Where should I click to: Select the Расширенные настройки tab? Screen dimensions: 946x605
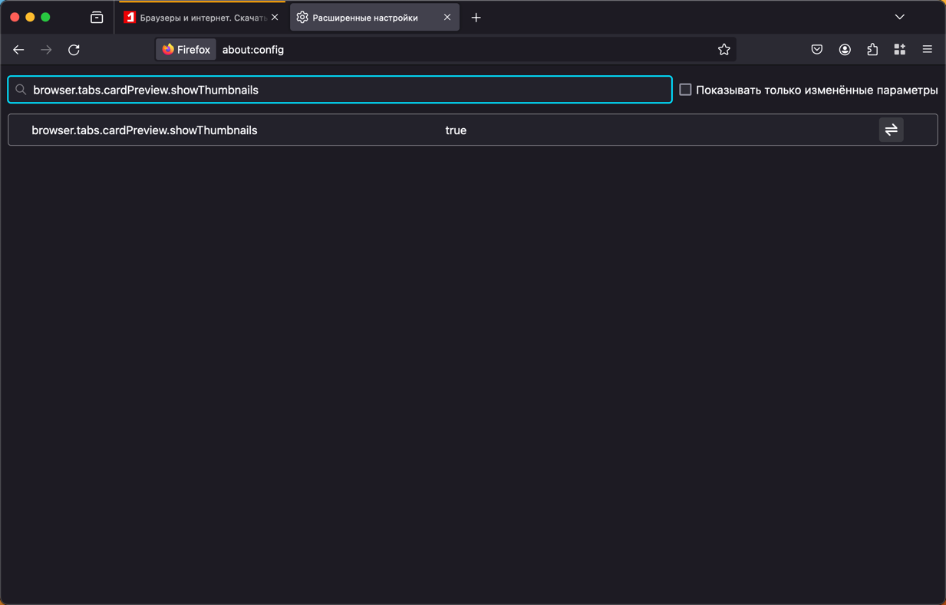click(x=365, y=18)
